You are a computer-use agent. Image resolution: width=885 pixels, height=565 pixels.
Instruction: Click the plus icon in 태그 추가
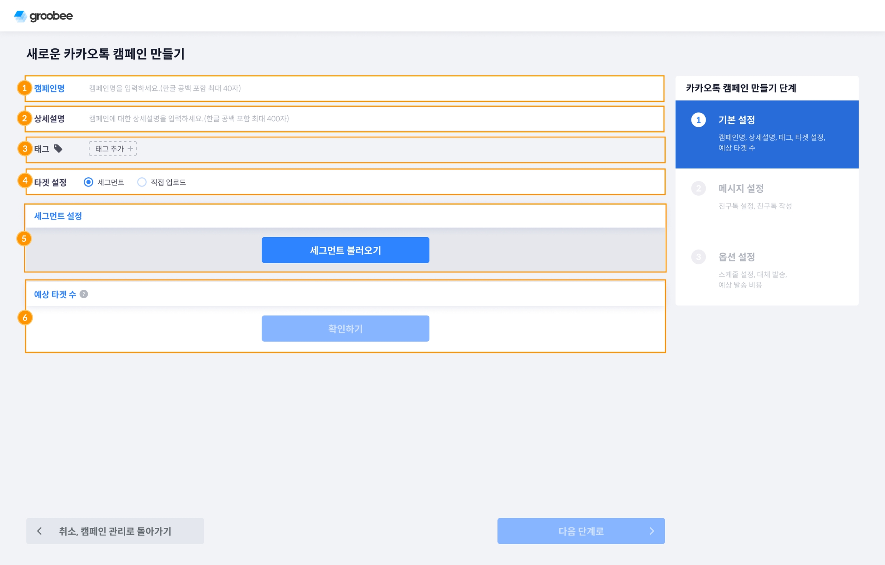130,149
